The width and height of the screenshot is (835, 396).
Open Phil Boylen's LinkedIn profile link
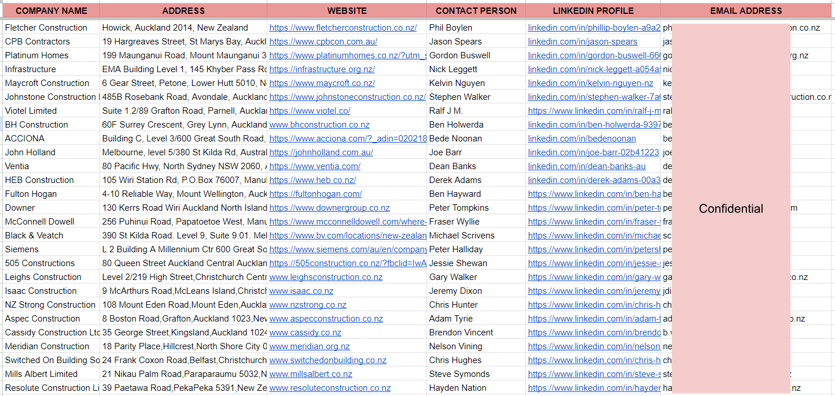pos(594,28)
